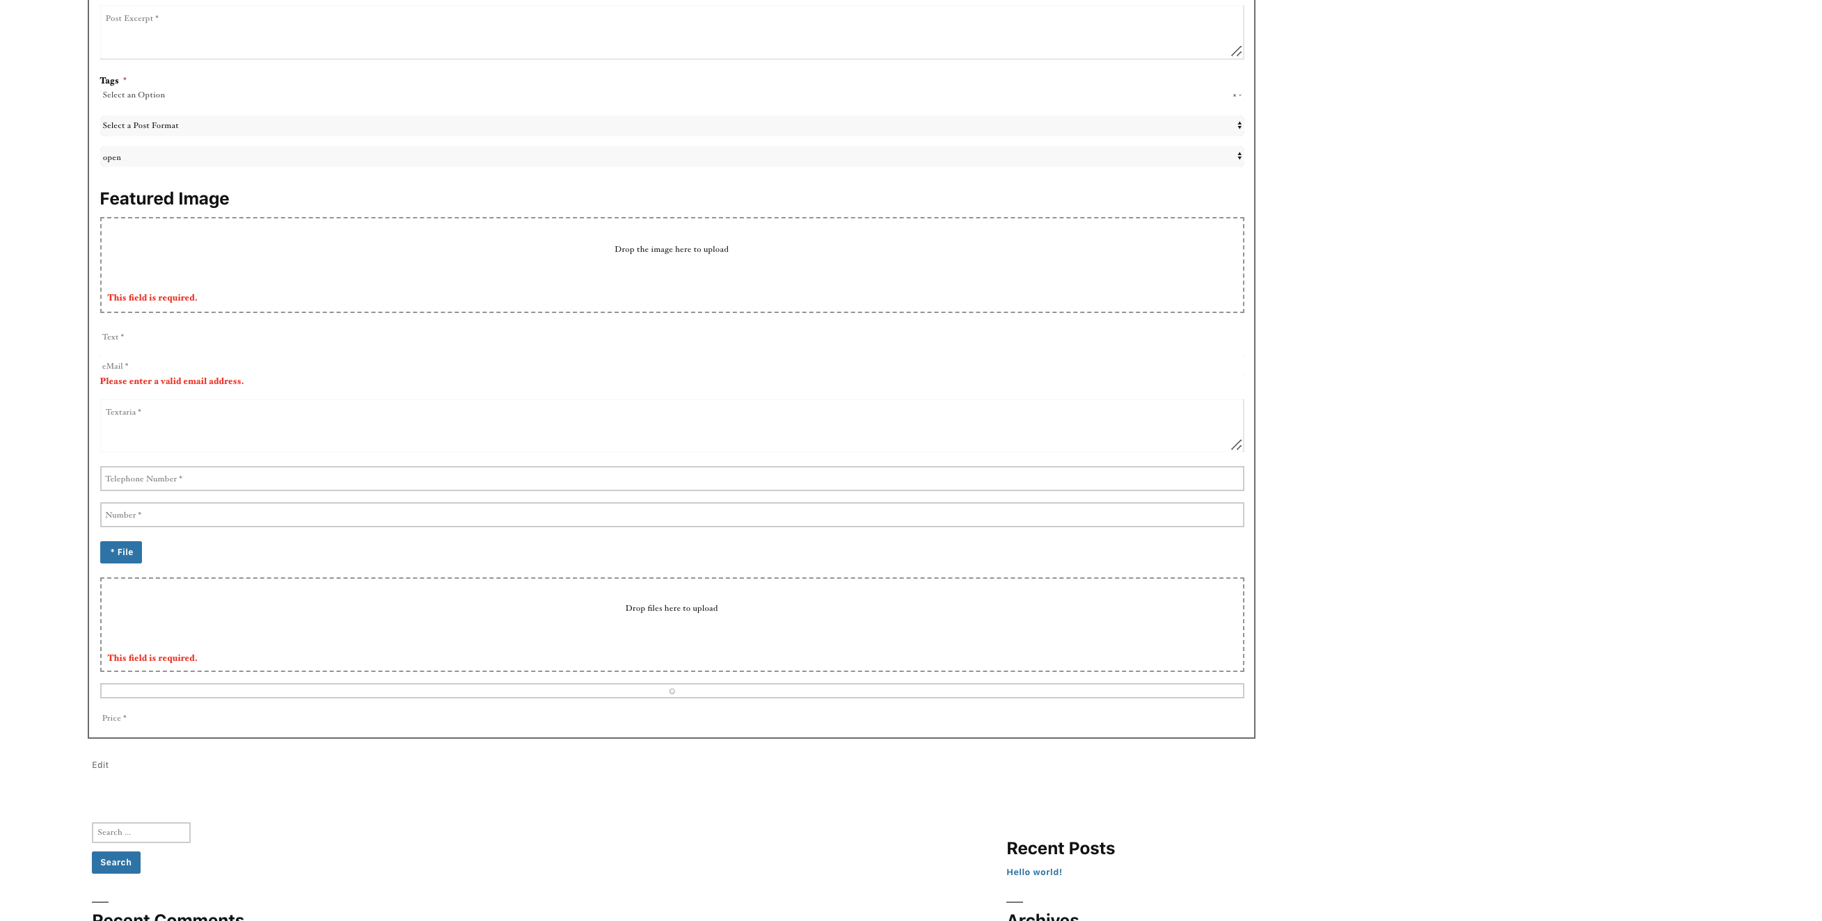The height and width of the screenshot is (921, 1822).
Task: Open the comment status dropdown showing open
Action: tap(672, 156)
